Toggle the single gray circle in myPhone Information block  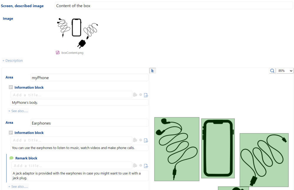141,95
